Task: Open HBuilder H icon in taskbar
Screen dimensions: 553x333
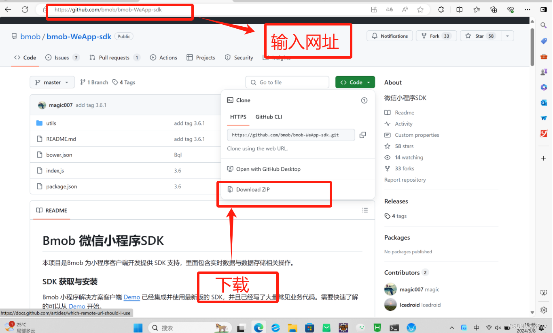Action: [x=377, y=327]
